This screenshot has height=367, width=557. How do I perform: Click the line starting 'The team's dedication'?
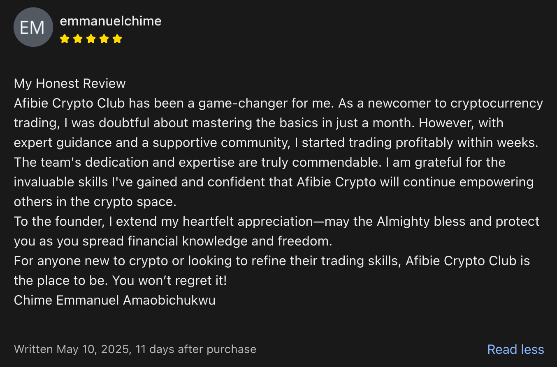click(260, 163)
